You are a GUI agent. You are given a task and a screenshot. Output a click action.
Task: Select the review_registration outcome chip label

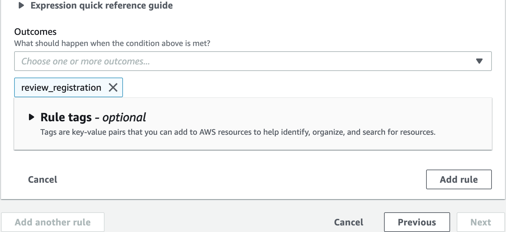click(61, 87)
